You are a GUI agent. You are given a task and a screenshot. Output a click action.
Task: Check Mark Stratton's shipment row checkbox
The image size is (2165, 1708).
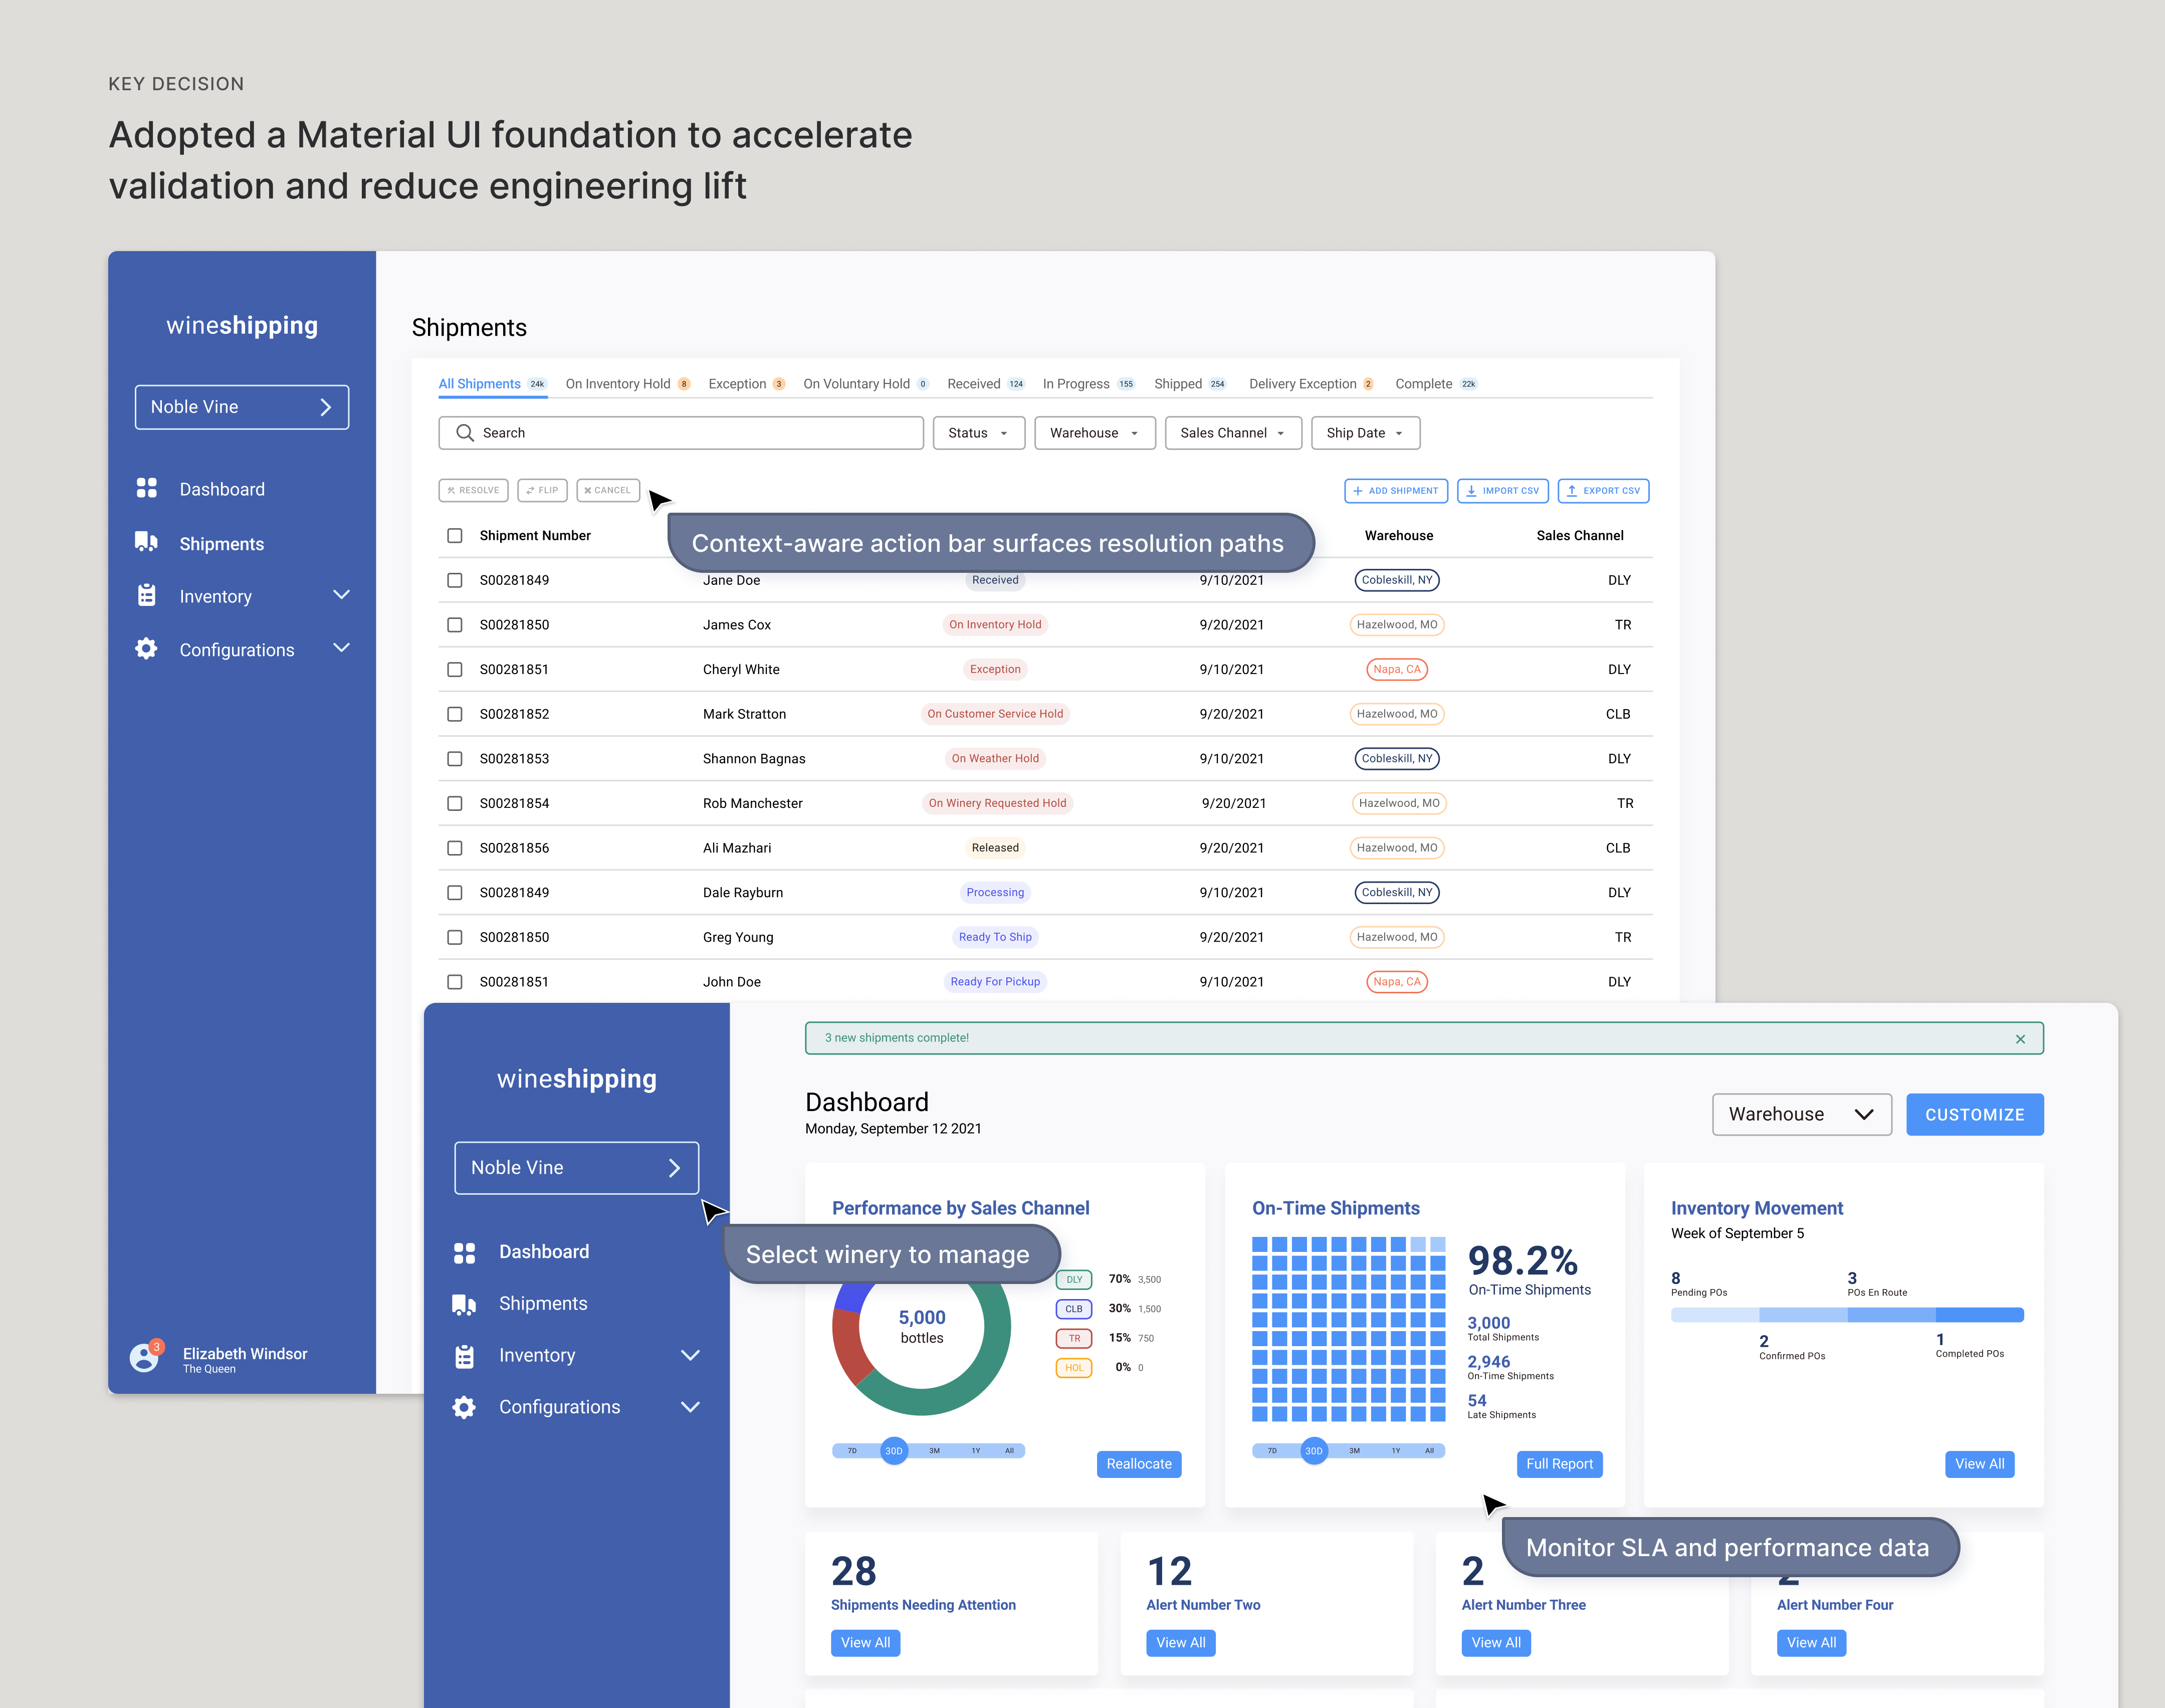pos(455,713)
